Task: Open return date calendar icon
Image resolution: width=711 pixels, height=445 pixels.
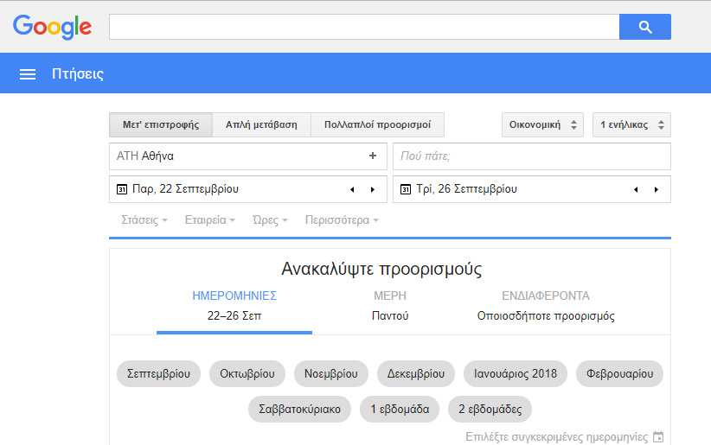Action: click(406, 189)
